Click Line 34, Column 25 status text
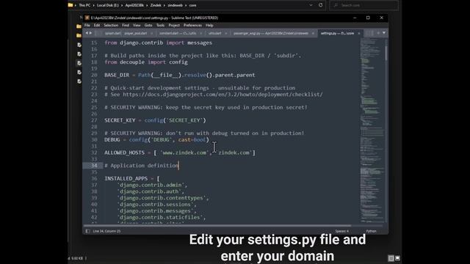This screenshot has width=470, height=264. pyautogui.click(x=106, y=231)
